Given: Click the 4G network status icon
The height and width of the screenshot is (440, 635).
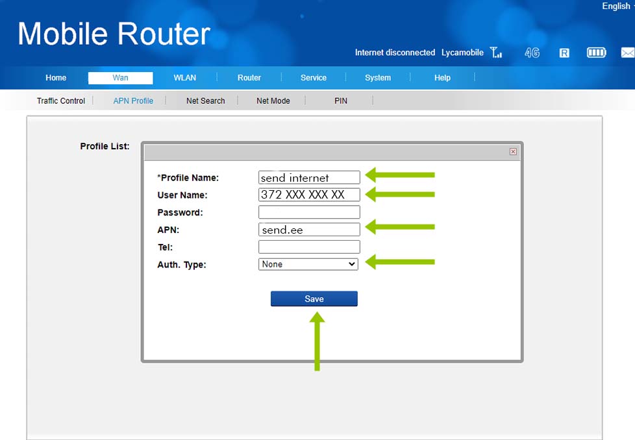Looking at the screenshot, I should click(532, 53).
